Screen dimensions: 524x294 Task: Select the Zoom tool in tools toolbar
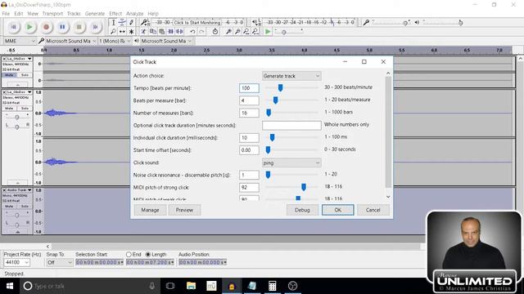pos(113,32)
